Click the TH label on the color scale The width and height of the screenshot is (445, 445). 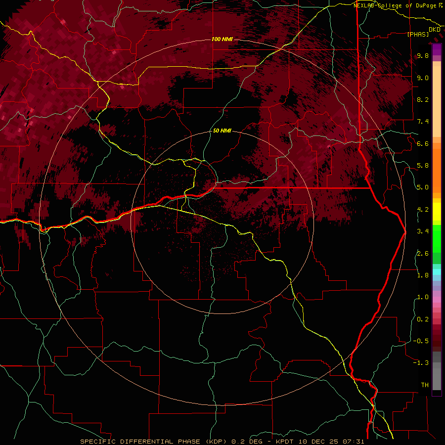click(x=425, y=385)
